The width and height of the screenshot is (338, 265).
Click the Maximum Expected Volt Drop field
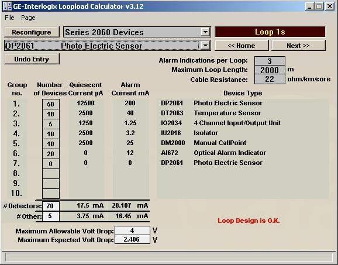pos(132,239)
